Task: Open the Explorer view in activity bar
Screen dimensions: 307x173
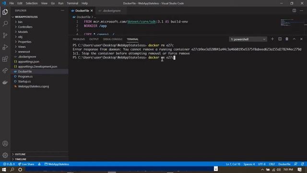Action: (x=5, y=12)
